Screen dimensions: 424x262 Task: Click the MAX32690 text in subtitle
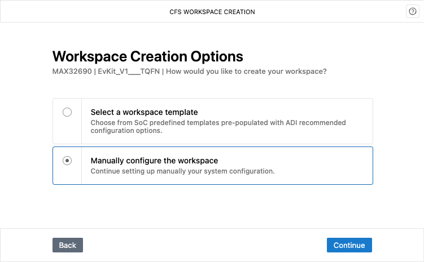(72, 71)
